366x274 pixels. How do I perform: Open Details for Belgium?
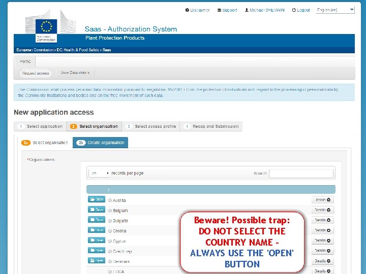(322, 210)
